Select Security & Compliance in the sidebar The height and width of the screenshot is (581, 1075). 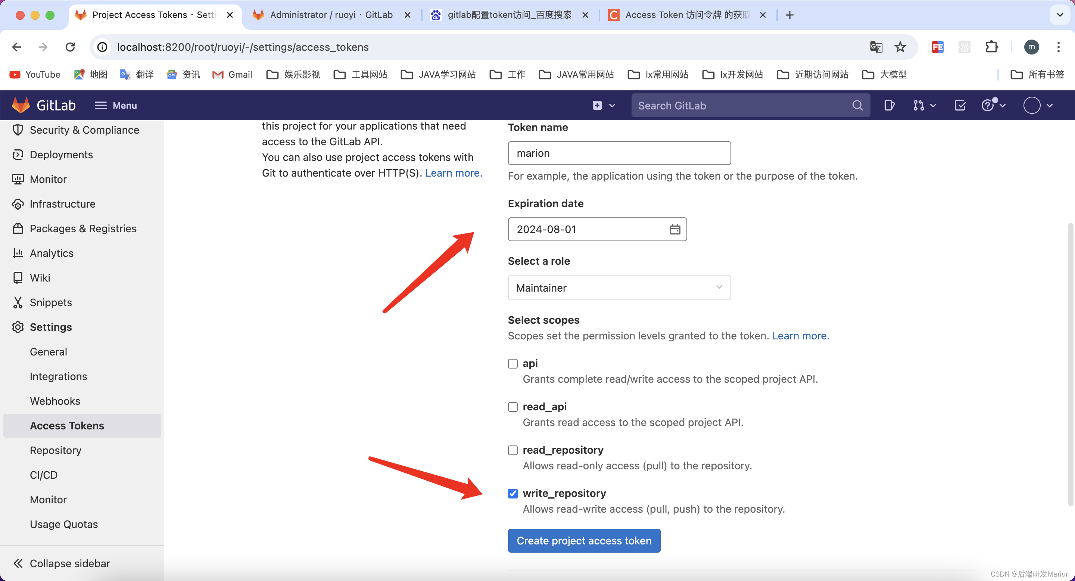pyautogui.click(x=84, y=130)
